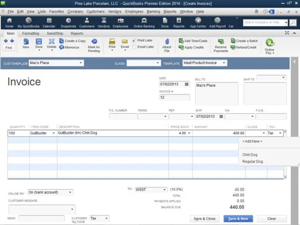Screen dimensions: 300x225
Task: Memorize this invoice
Action: (69, 47)
